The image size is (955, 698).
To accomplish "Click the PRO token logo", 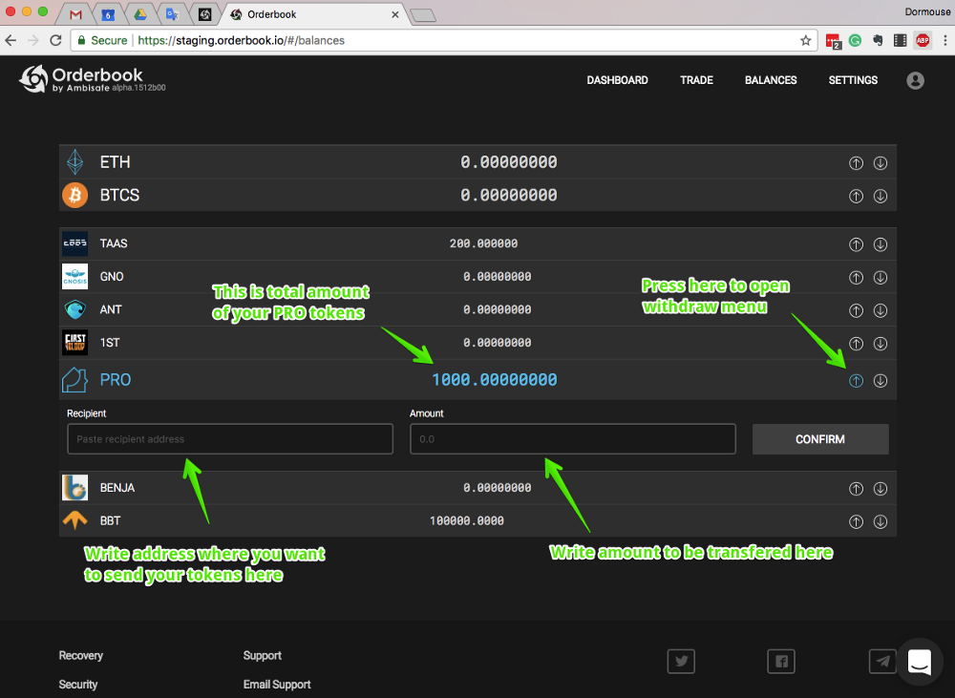I will [x=74, y=380].
